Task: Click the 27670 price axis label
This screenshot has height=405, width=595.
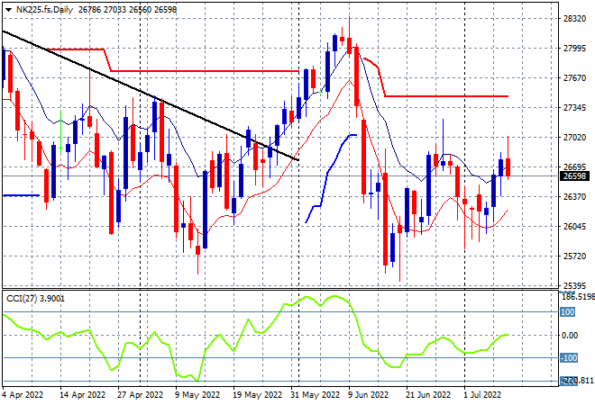Action: 574,78
